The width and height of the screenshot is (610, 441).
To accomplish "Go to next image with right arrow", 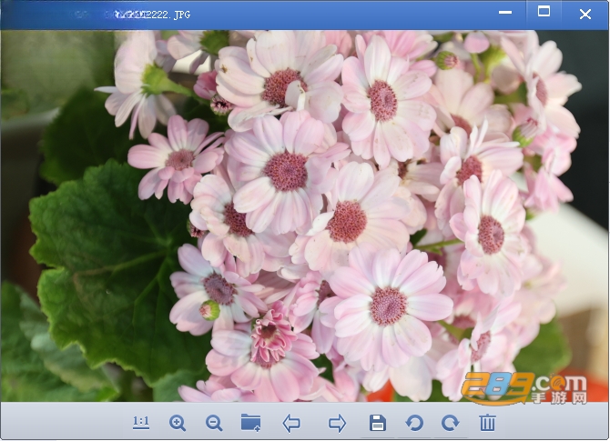I will tap(337, 423).
